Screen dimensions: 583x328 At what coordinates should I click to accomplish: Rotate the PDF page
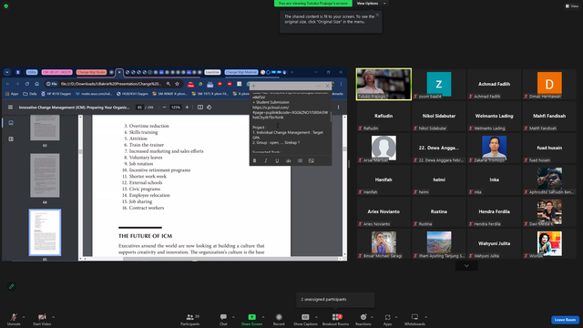[209, 108]
